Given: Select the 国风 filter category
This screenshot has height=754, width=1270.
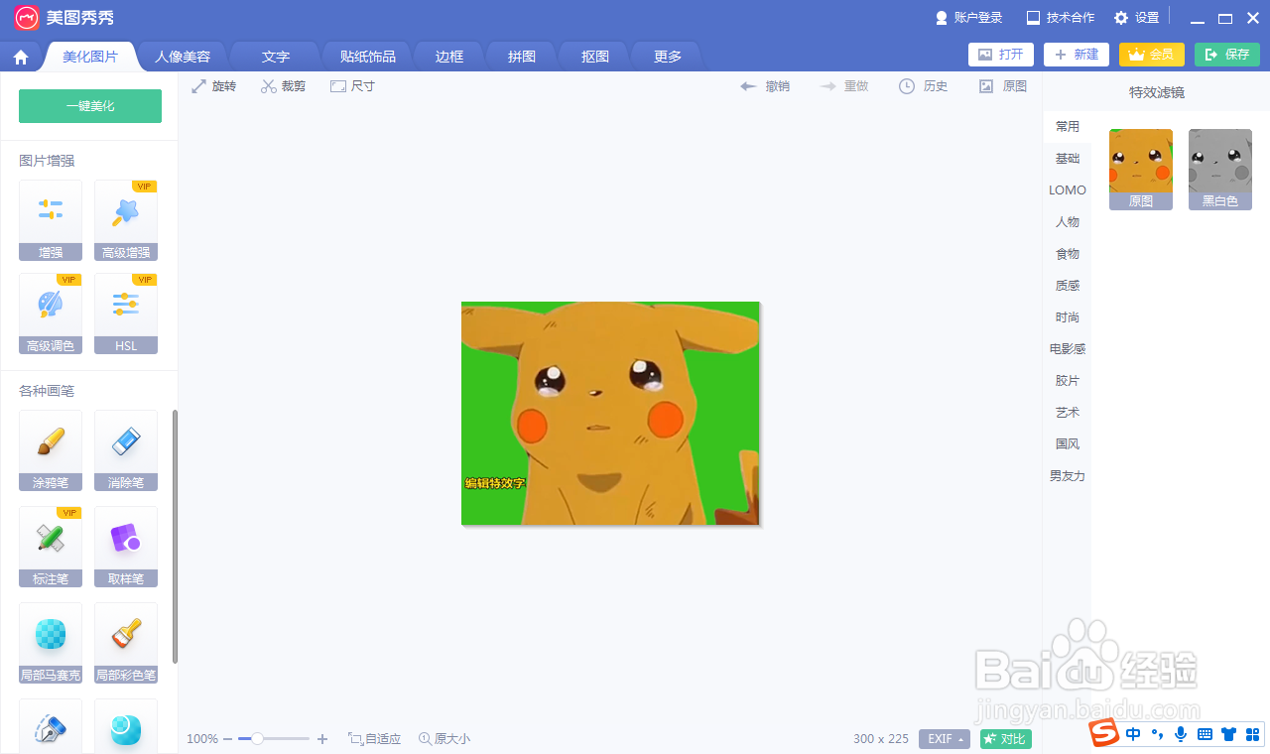Looking at the screenshot, I should 1068,444.
